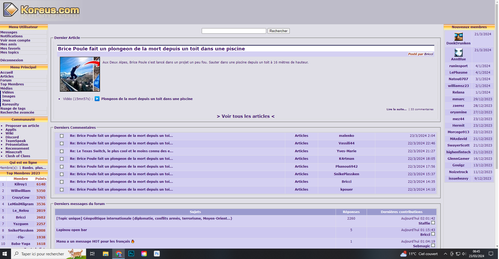
Task: Open File Explorer in the taskbar
Action: click(x=105, y=254)
